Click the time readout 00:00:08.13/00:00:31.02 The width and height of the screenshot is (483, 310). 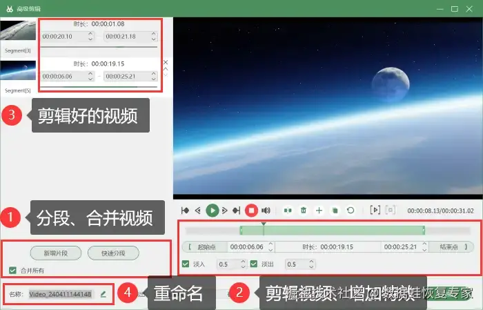pos(440,211)
